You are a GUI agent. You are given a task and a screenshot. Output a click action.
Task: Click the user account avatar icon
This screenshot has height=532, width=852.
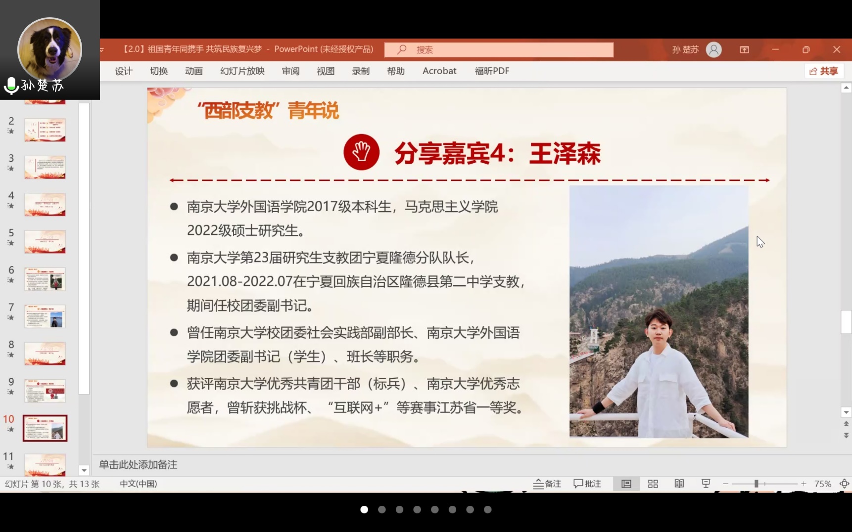click(x=713, y=49)
